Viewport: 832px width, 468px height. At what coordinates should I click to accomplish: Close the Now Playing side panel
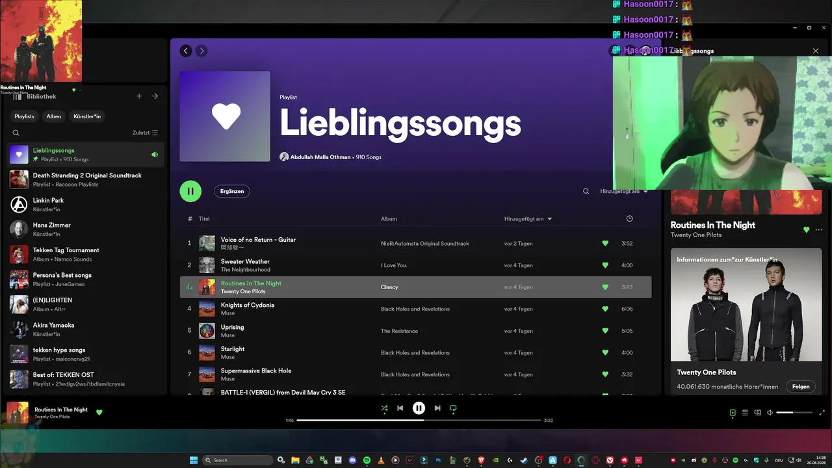coord(816,51)
